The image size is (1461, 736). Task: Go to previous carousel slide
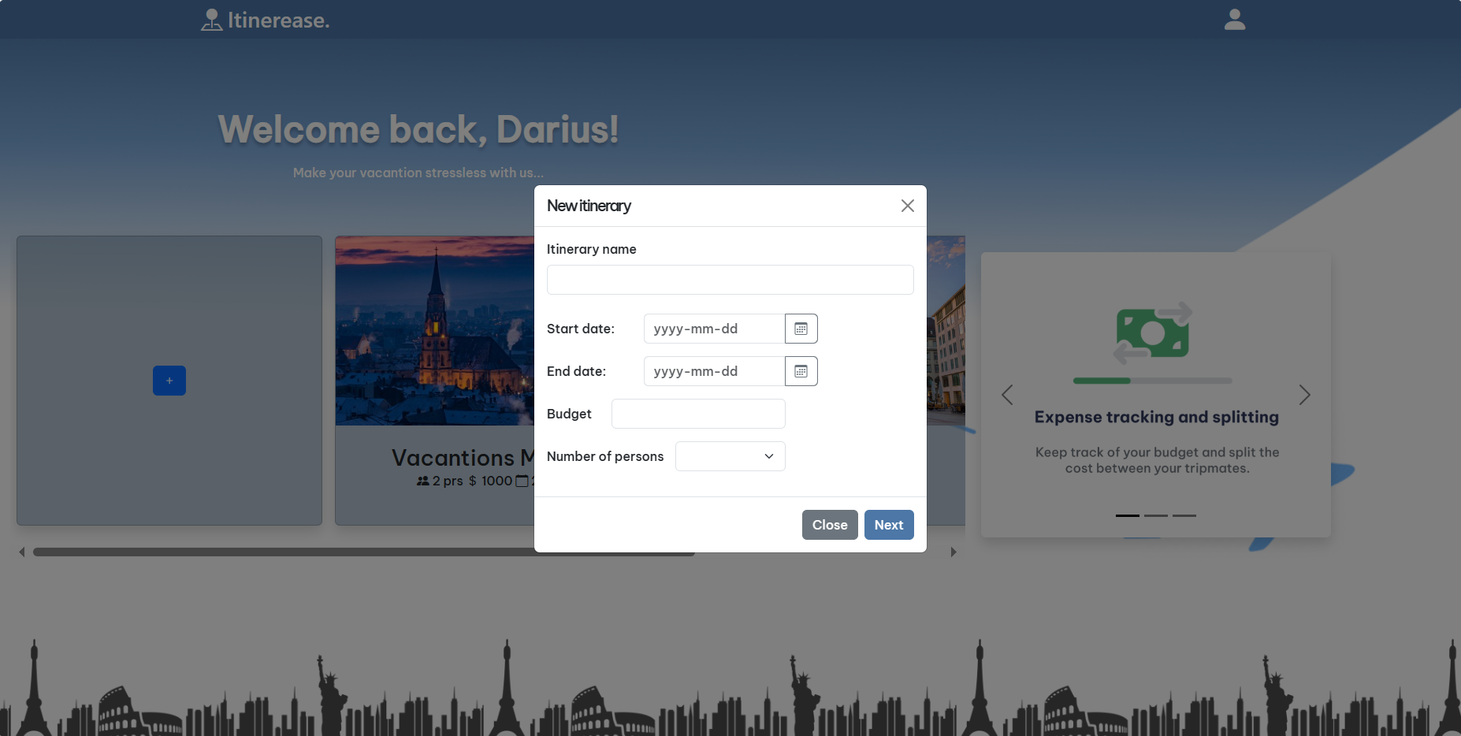(x=1007, y=395)
